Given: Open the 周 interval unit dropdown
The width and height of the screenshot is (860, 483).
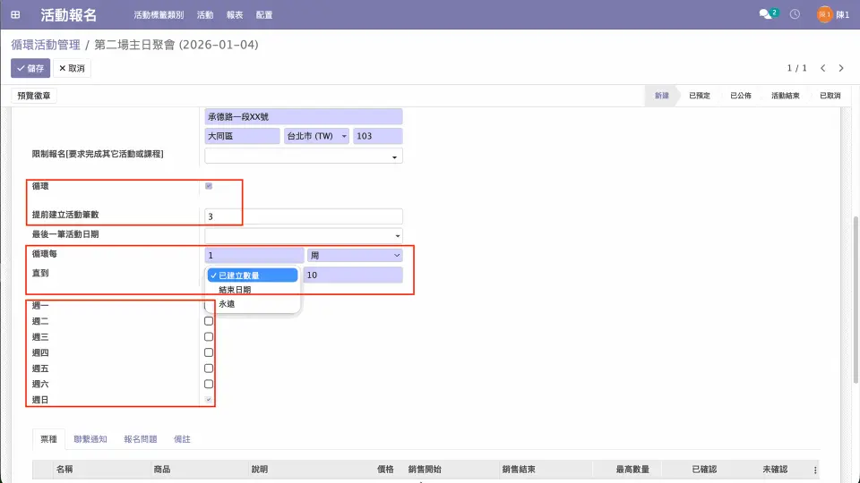Looking at the screenshot, I should coord(355,255).
